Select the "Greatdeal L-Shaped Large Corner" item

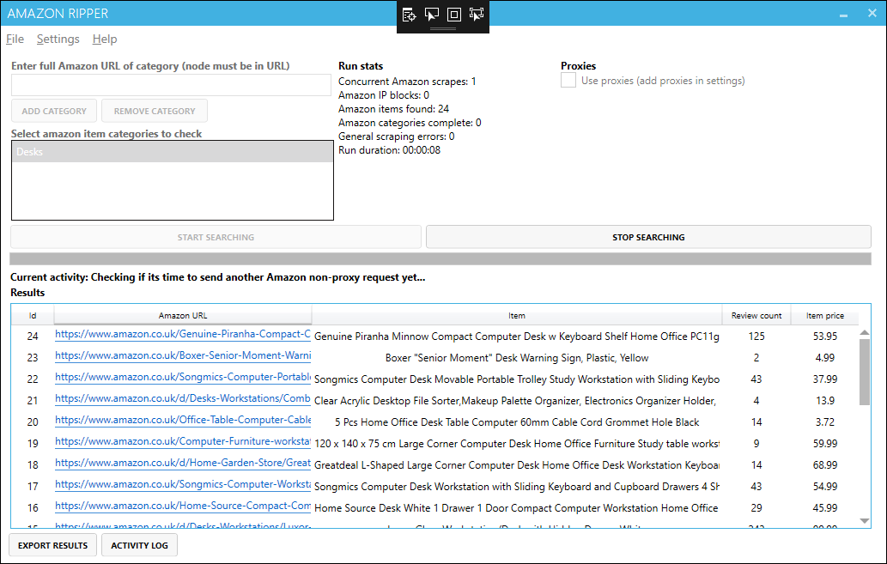516,465
